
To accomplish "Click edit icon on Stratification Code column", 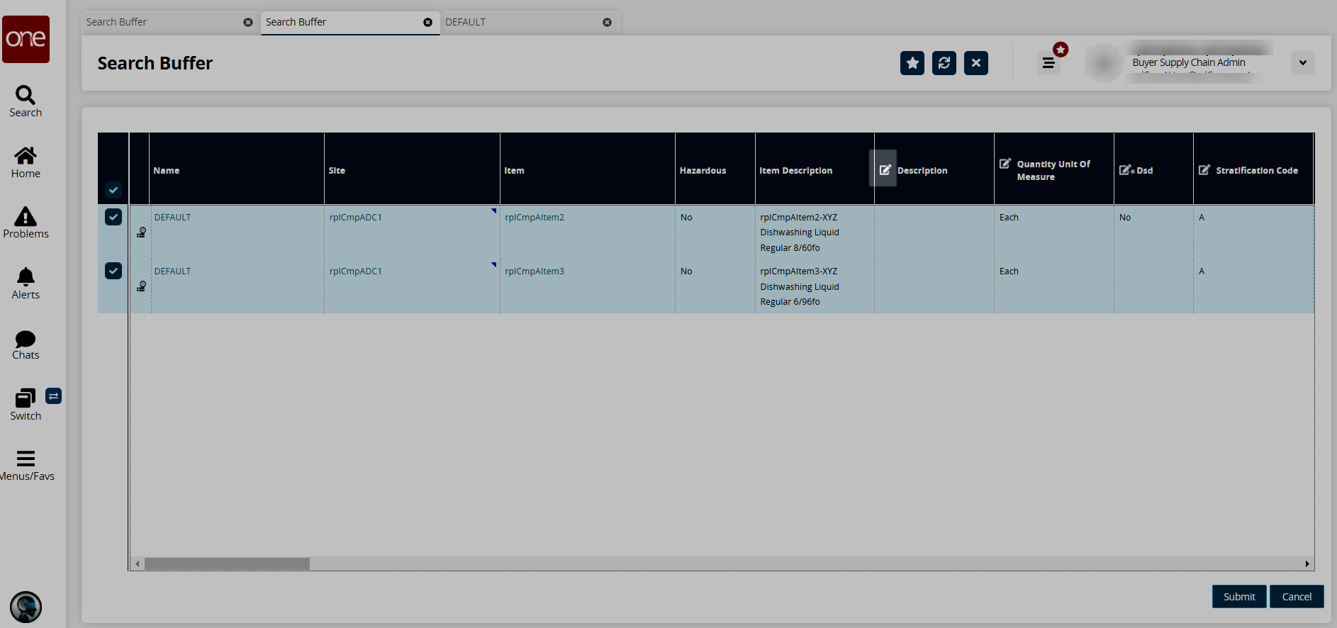I will point(1204,170).
